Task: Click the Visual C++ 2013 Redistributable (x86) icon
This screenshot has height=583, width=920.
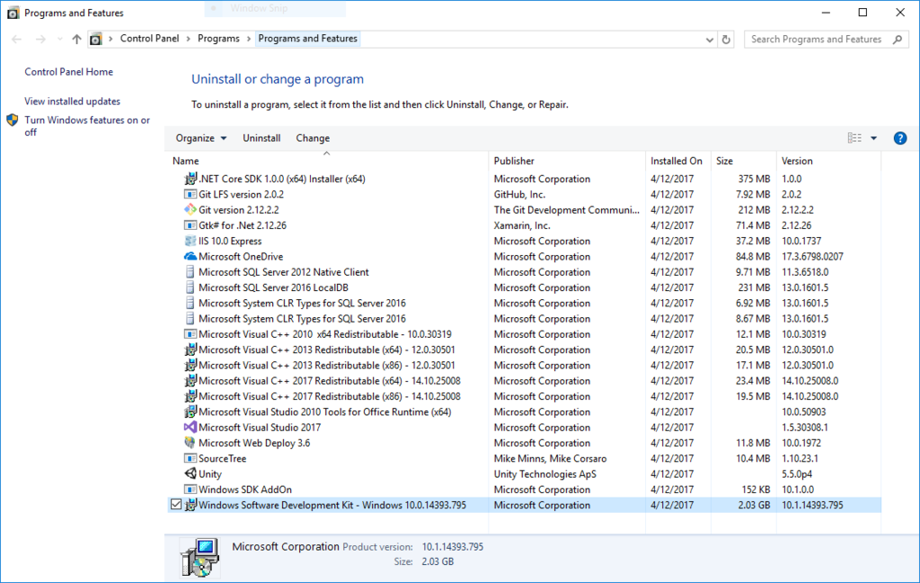Action: (x=190, y=366)
